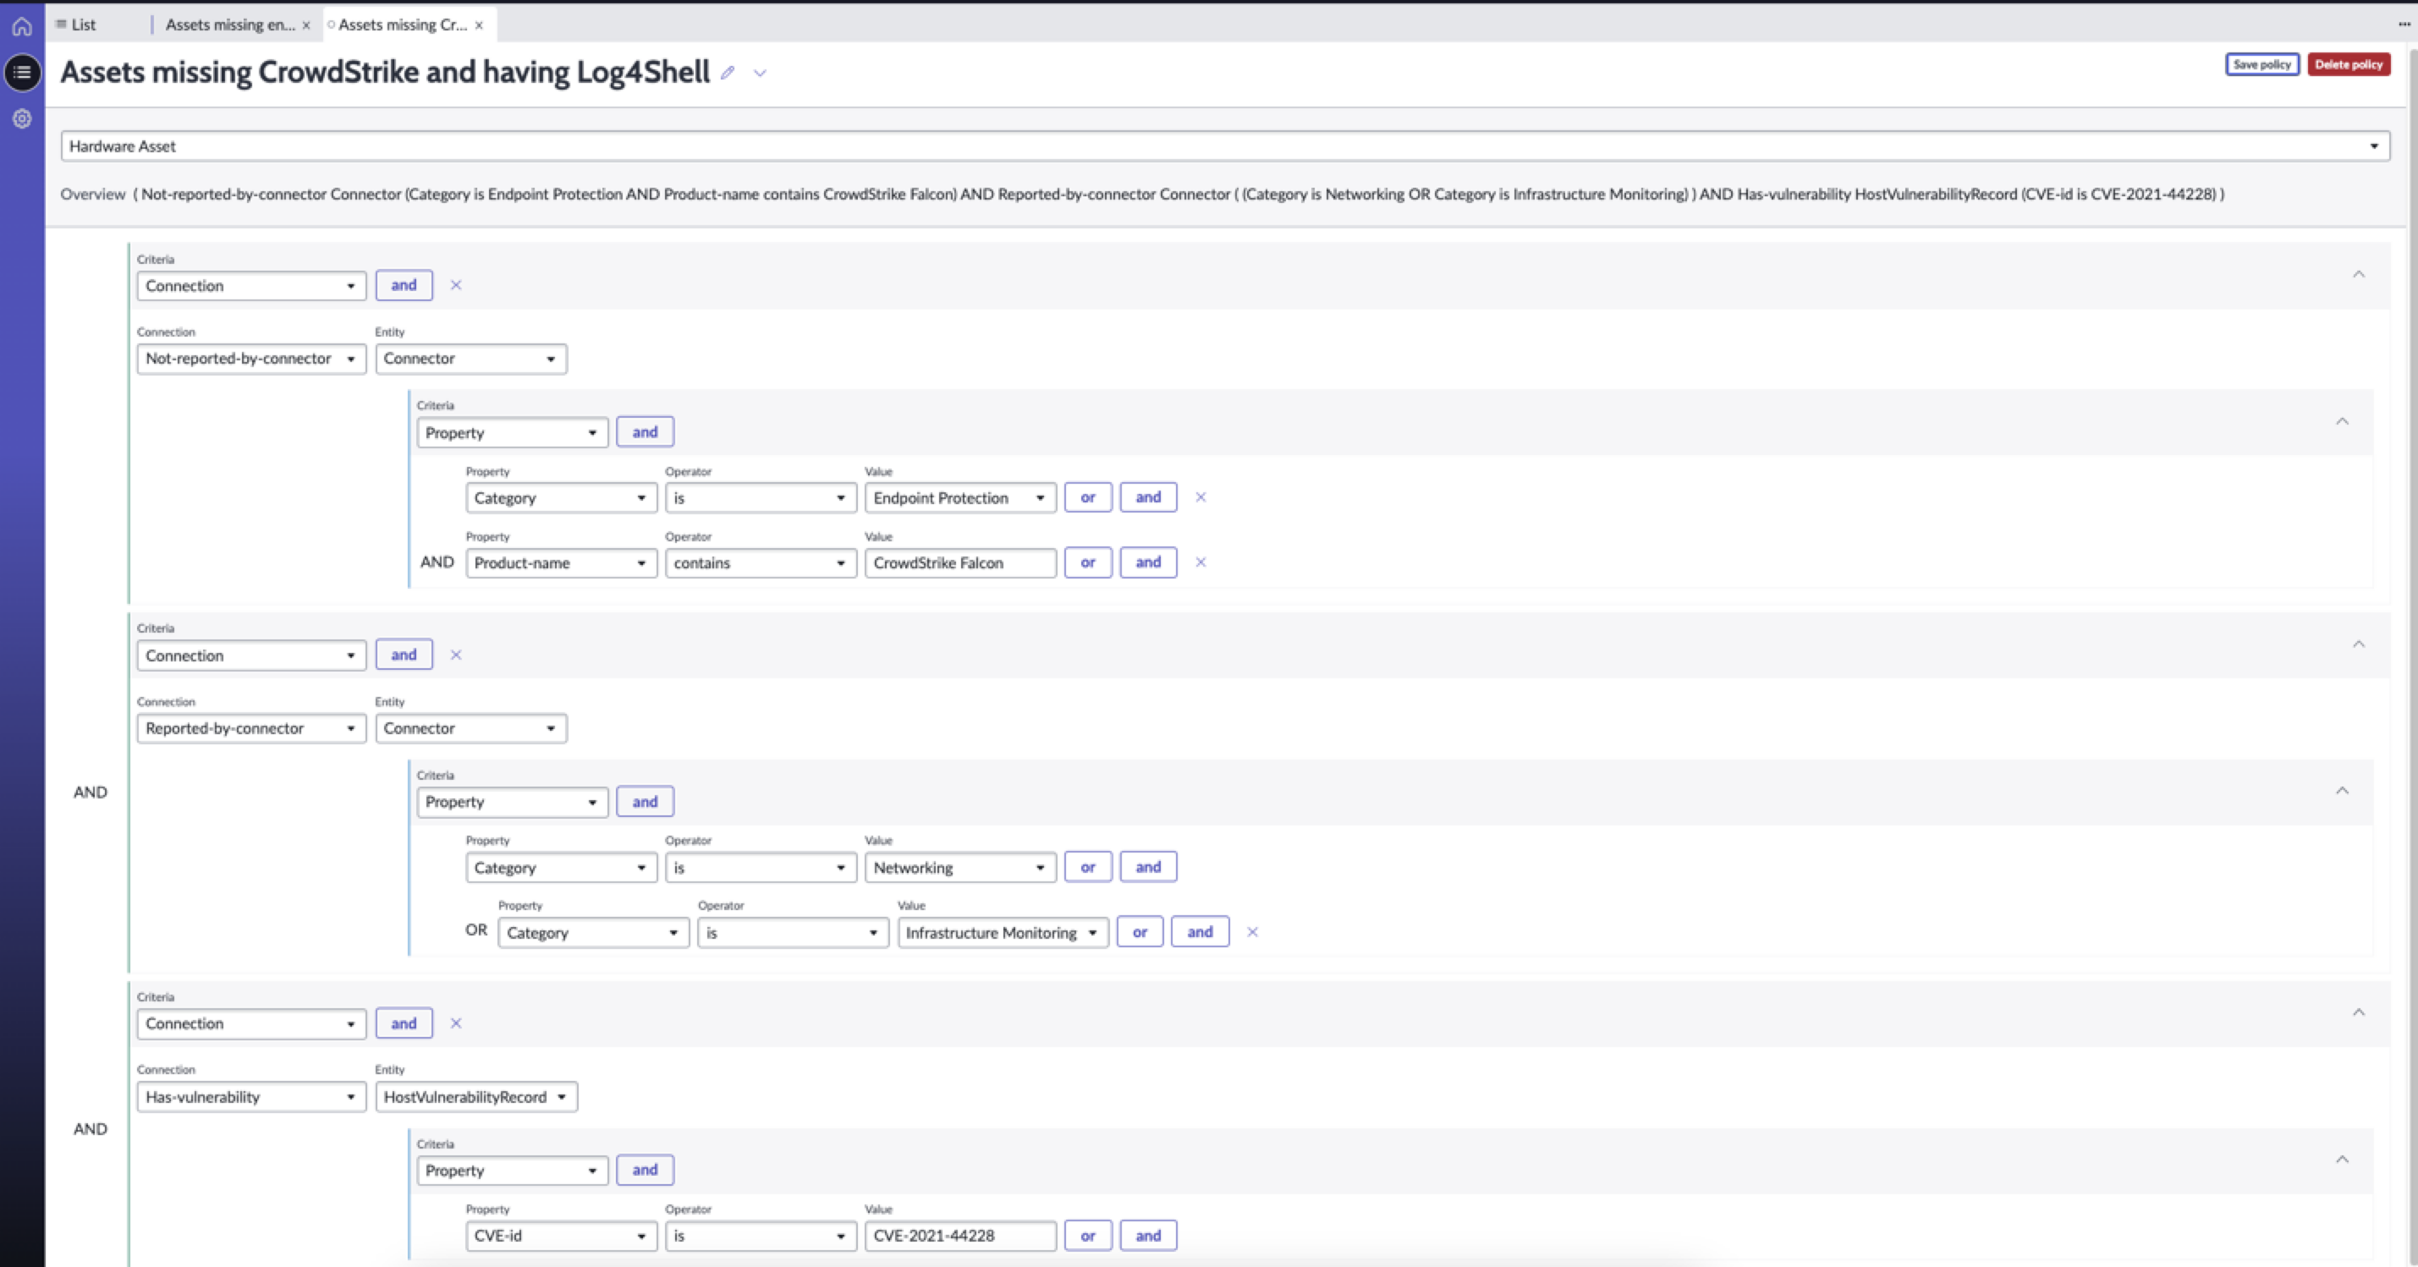Open the 'contains' operator dropdown
This screenshot has width=2418, height=1267.
coord(761,563)
